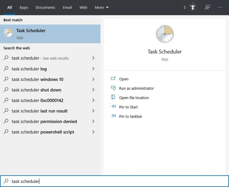Click the Task Scheduler clock icon in best match

tap(8, 33)
